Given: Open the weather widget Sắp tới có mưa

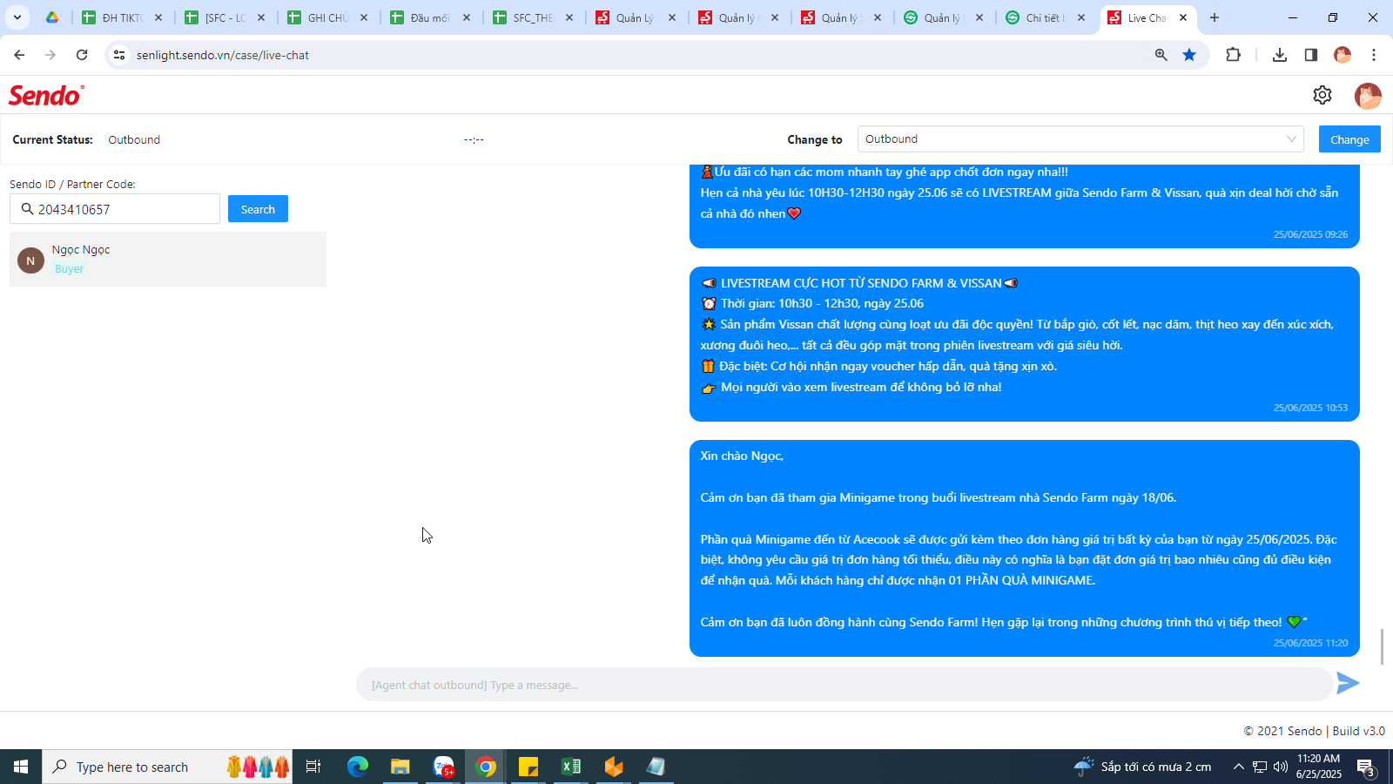Looking at the screenshot, I should [1143, 767].
